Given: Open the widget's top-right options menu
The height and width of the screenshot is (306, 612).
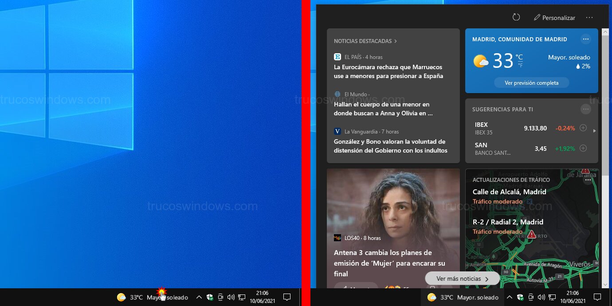Looking at the screenshot, I should [x=589, y=17].
